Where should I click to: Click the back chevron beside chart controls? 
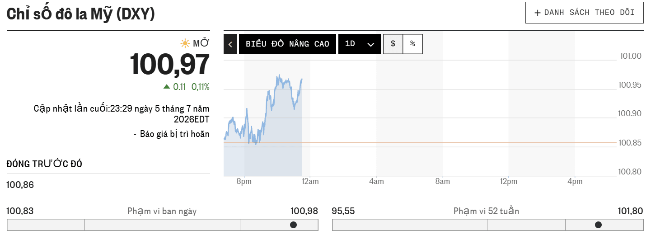[x=230, y=44]
